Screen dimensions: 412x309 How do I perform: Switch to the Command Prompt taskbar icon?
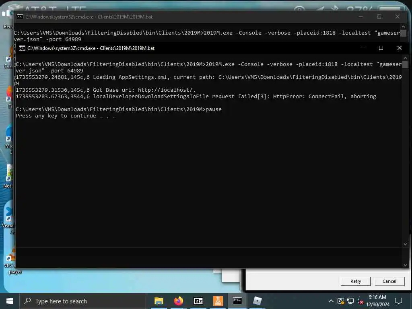[237, 301]
